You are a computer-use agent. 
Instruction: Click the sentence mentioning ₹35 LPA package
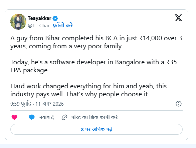pyautogui.click(x=93, y=66)
